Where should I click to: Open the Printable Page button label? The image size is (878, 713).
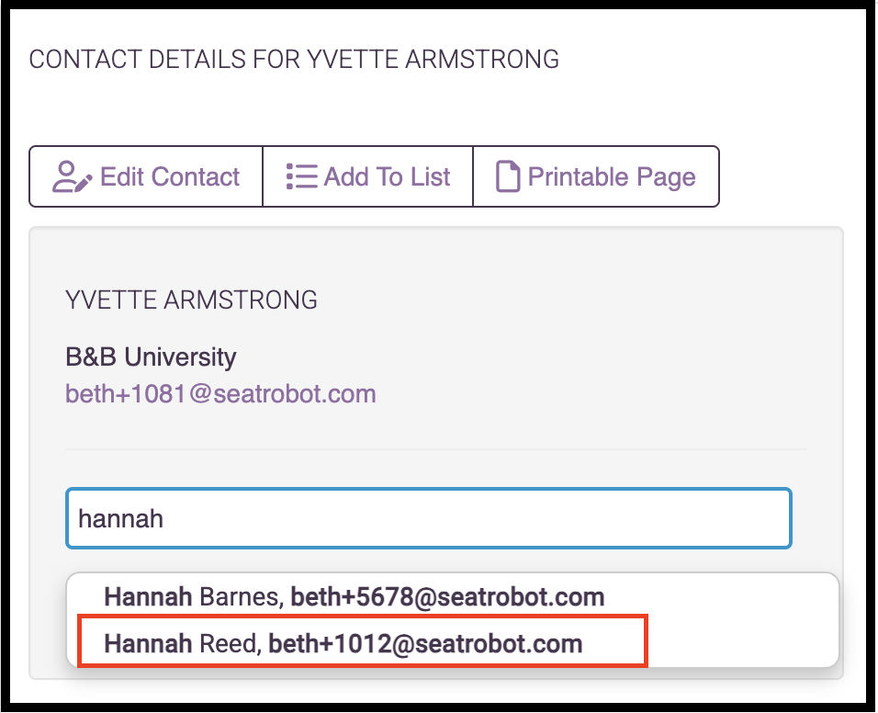612,177
